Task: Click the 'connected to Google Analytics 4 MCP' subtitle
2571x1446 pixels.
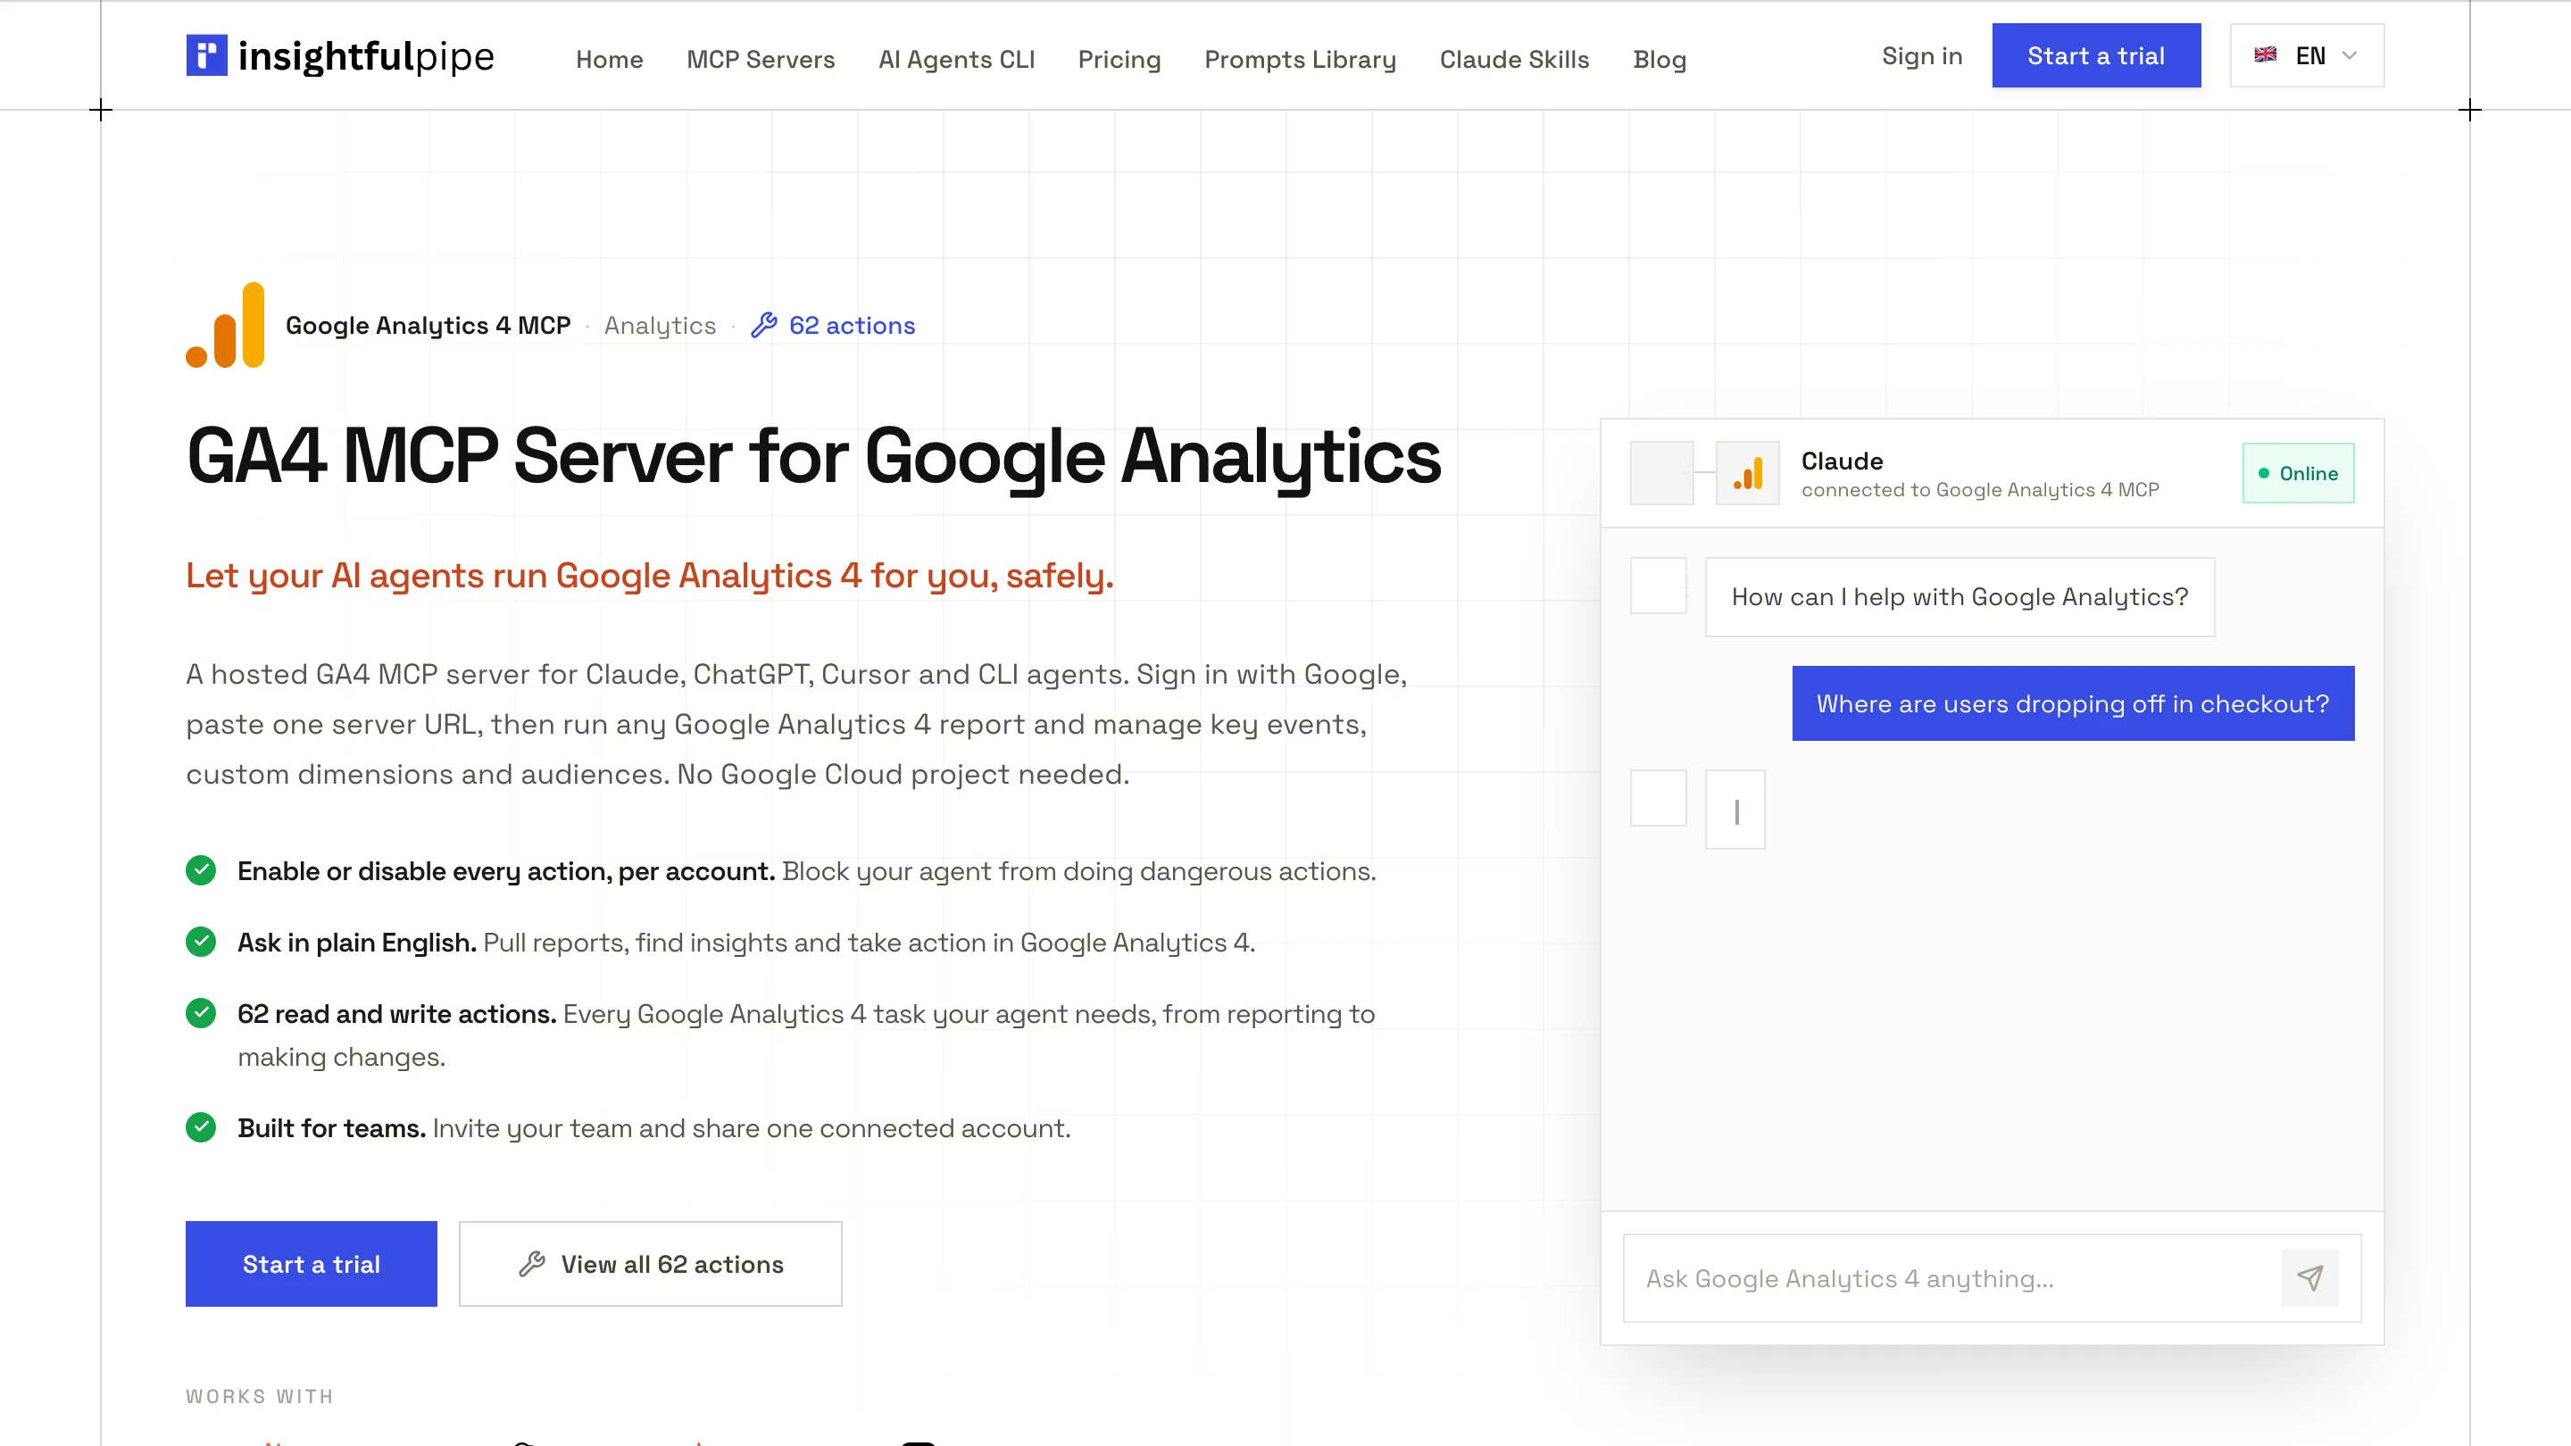Action: coord(1980,490)
